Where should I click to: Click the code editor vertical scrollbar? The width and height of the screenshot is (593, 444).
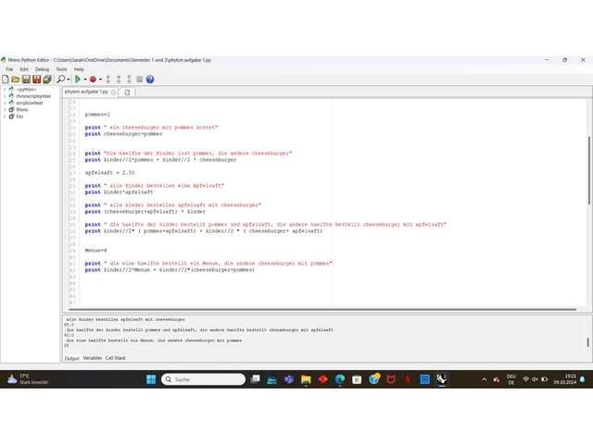(589, 170)
